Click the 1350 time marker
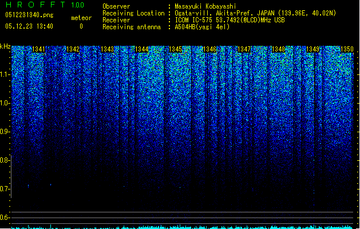 [x=347, y=49]
